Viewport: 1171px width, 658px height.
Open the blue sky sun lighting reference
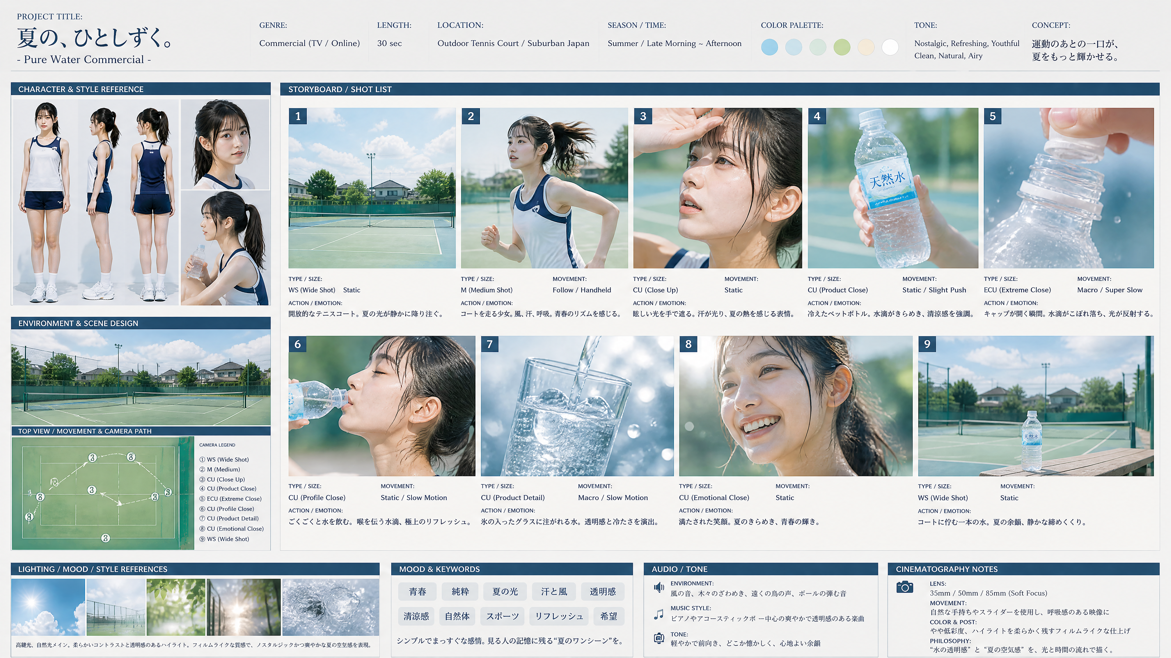coord(48,607)
